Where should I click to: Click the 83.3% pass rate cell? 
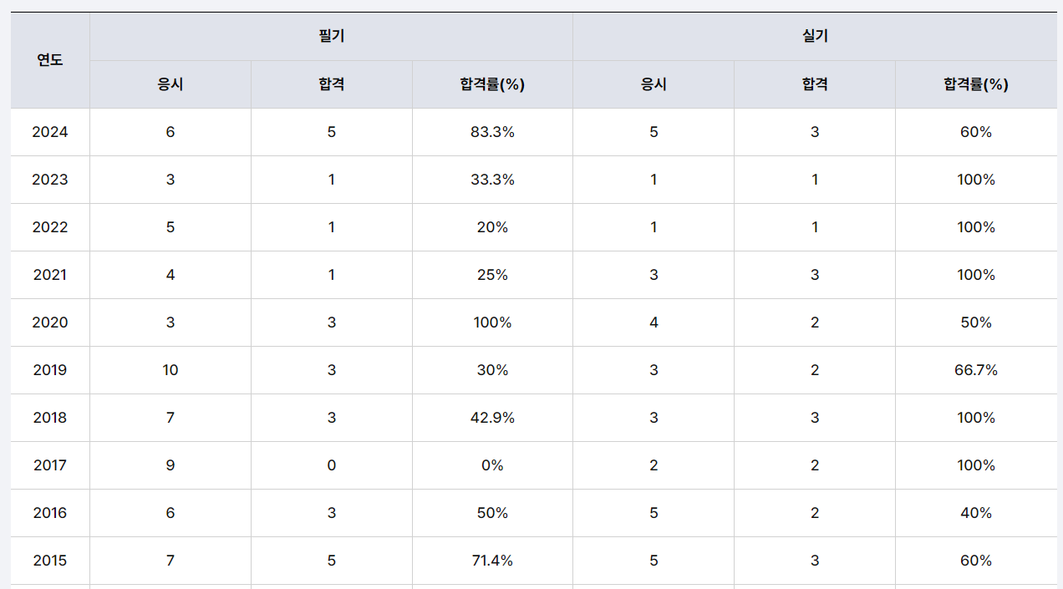[x=492, y=132]
